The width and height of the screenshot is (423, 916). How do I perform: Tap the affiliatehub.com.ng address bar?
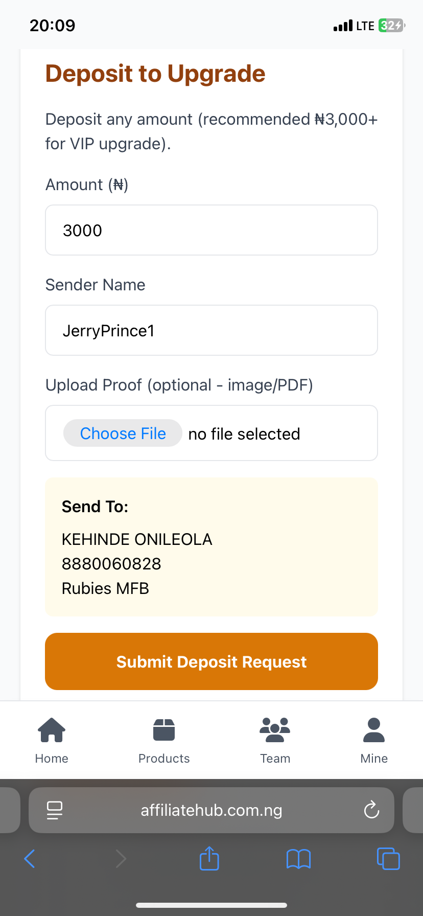click(212, 810)
